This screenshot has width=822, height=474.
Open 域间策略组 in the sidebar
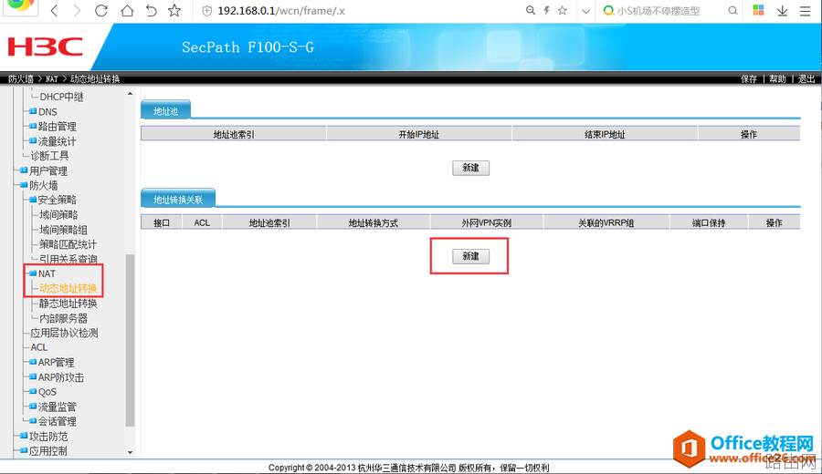(x=63, y=230)
